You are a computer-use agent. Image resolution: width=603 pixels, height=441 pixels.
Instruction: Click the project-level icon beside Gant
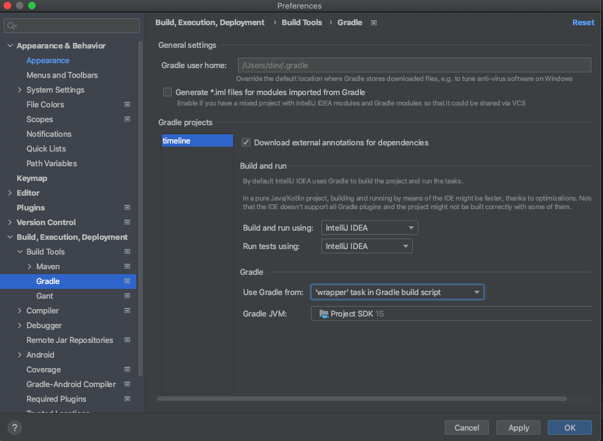coord(127,296)
